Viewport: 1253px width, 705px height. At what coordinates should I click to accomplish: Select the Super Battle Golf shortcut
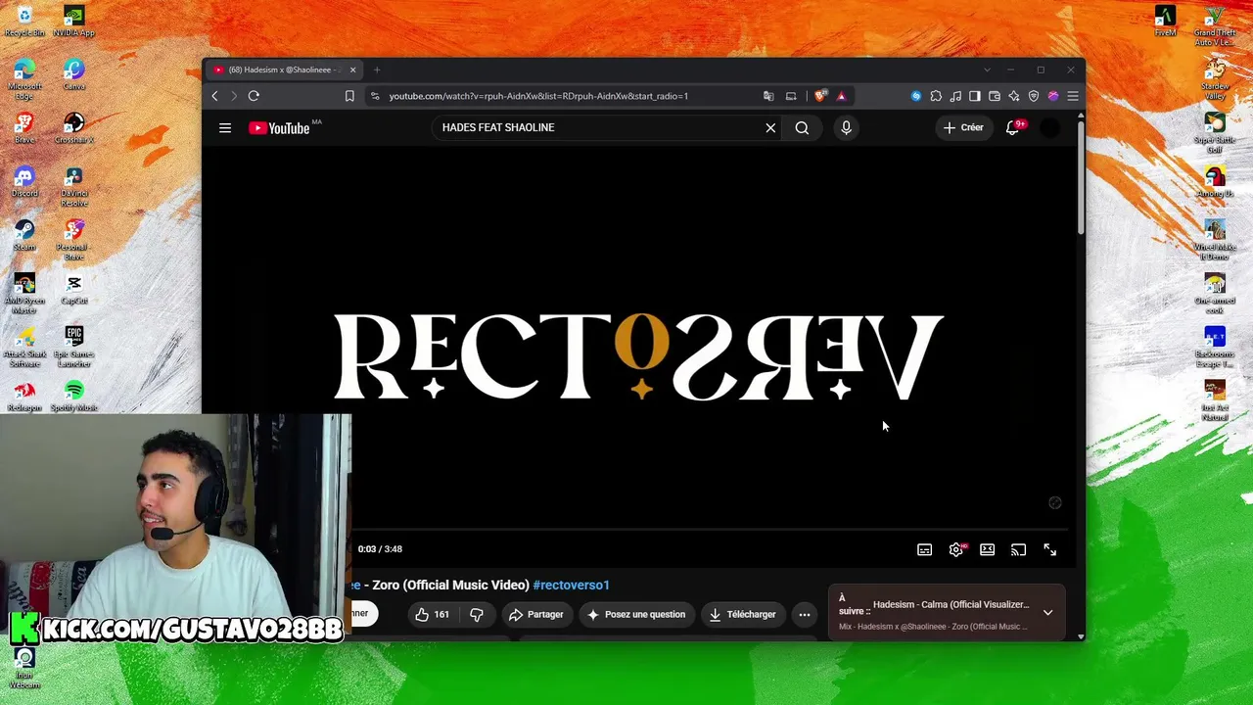tap(1215, 133)
